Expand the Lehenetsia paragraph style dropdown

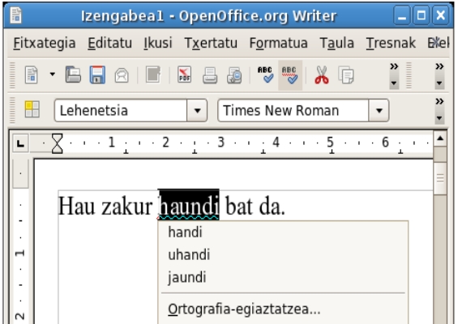point(197,111)
